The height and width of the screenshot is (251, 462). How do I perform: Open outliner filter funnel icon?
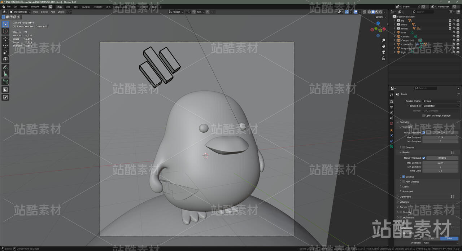pos(451,12)
